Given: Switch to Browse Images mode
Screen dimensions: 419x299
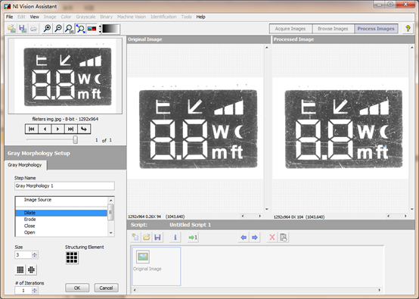Looking at the screenshot, I should point(333,29).
